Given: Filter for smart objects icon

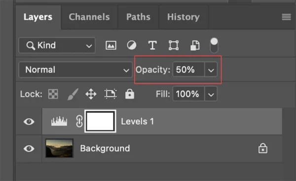Looking at the screenshot, I should click(195, 45).
